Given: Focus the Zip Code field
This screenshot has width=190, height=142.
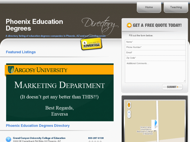Looking at the screenshot, I should coord(155,58).
